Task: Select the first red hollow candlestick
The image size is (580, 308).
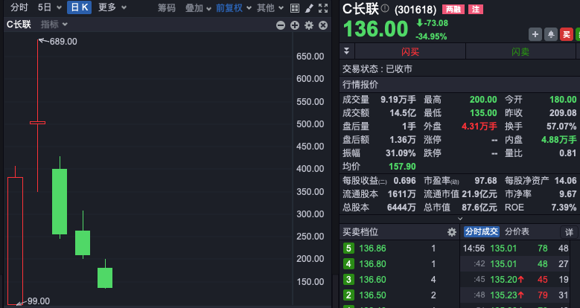Action: pos(15,241)
